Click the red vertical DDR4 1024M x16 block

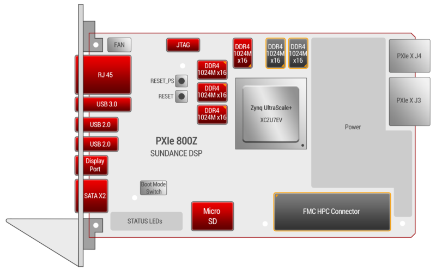point(243,53)
